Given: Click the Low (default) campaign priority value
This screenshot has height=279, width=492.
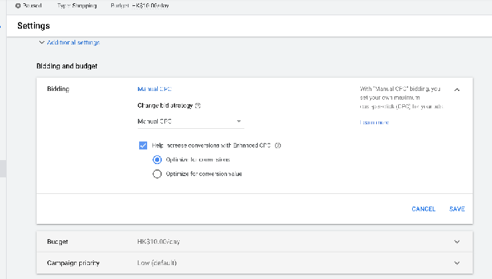Looking at the screenshot, I should [156, 263].
